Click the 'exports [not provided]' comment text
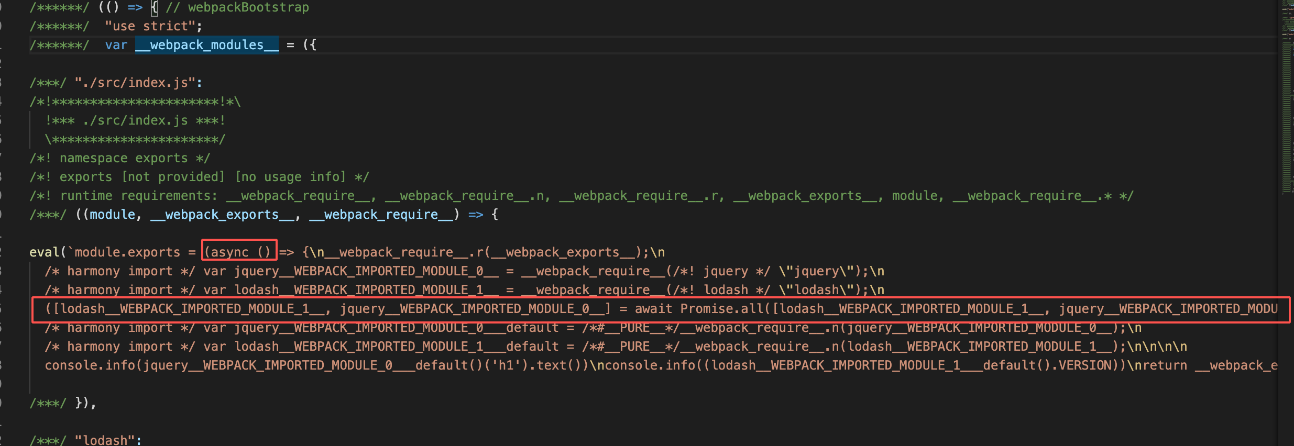1294x446 pixels. click(x=142, y=177)
